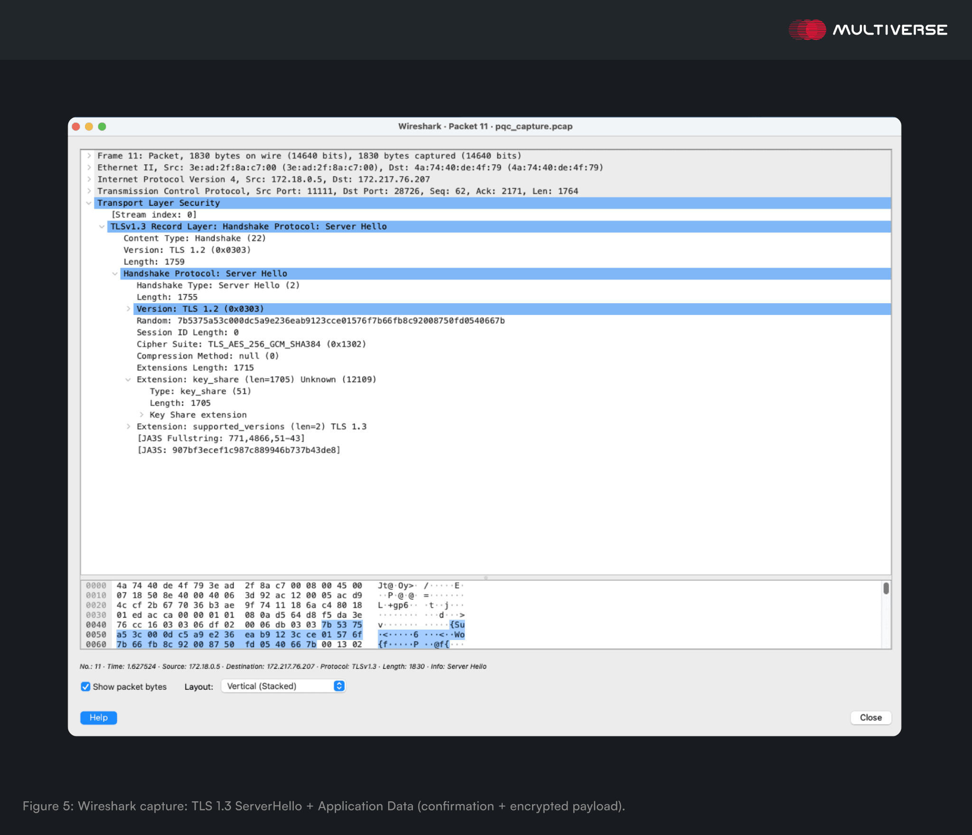Select the Cipher Suite TLS_AES_256_GCM_SHA384 row

[x=251, y=344]
